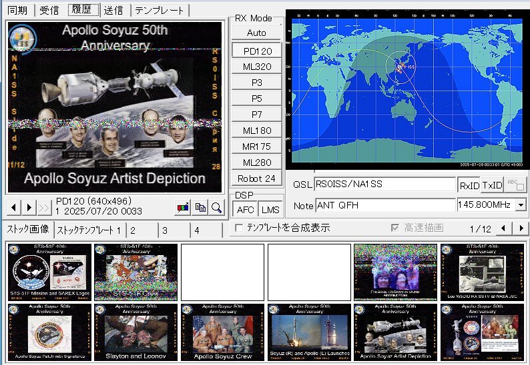
Task: Switch to stock template tab 2
Action: click(x=142, y=230)
